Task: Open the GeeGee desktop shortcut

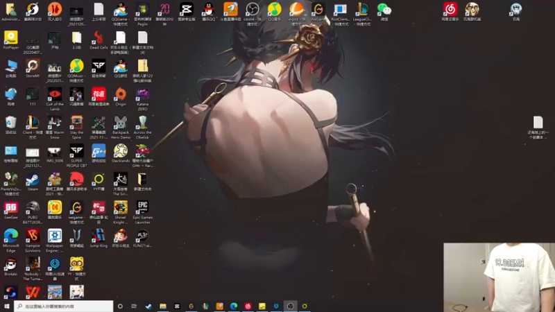Action: click(x=11, y=207)
